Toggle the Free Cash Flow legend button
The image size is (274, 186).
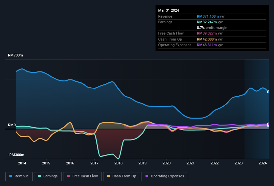pyautogui.click(x=82, y=176)
